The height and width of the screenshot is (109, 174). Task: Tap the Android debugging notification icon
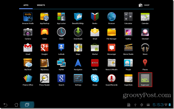coord(142,105)
